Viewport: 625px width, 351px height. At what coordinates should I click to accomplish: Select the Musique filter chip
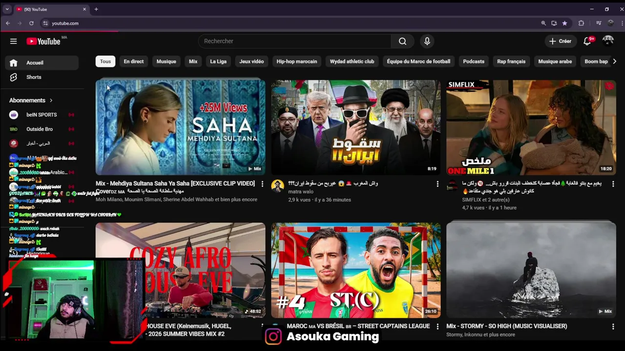(166, 61)
